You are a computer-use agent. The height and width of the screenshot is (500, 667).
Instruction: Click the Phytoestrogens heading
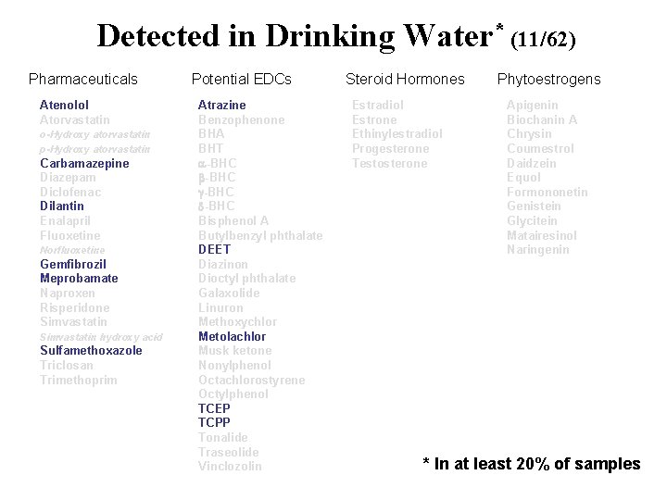[548, 80]
